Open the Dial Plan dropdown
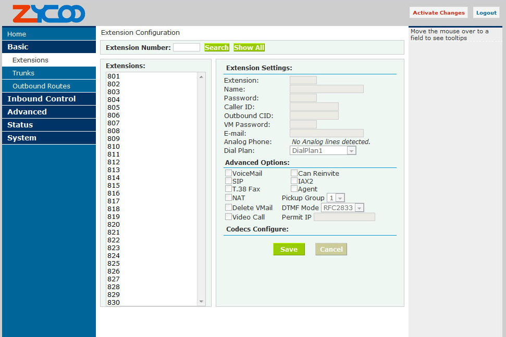 [323, 150]
